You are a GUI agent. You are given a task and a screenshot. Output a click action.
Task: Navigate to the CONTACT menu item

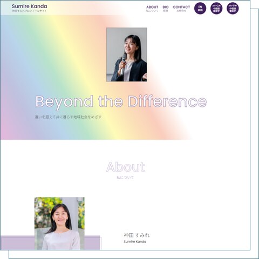click(181, 9)
